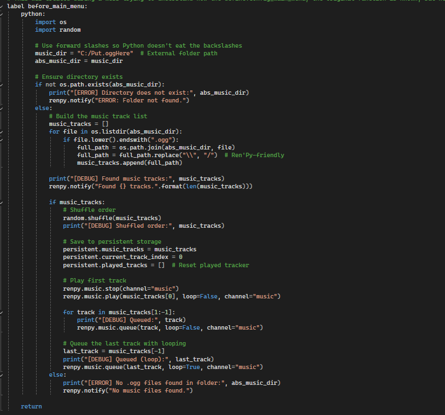Click the comment '# Build the music track list'
445x415 pixels.
[x=98, y=116]
